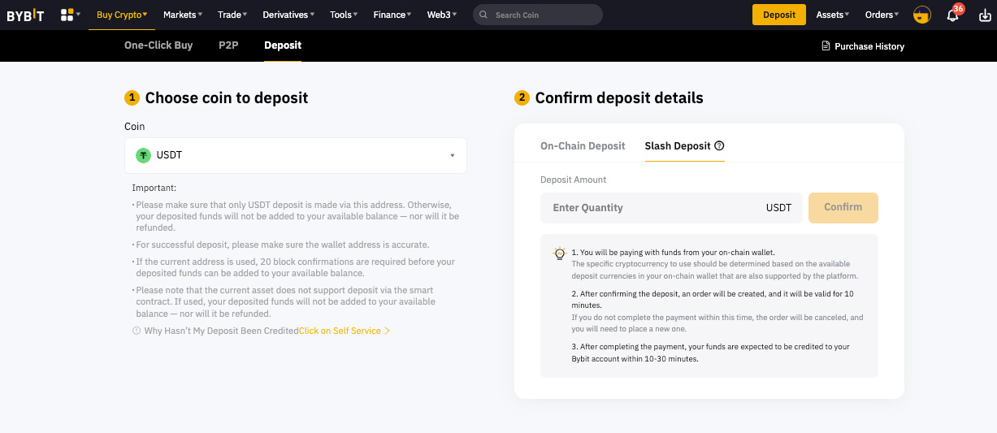The width and height of the screenshot is (997, 433).
Task: Click the arrow after Click on Self Service
Action: click(388, 331)
